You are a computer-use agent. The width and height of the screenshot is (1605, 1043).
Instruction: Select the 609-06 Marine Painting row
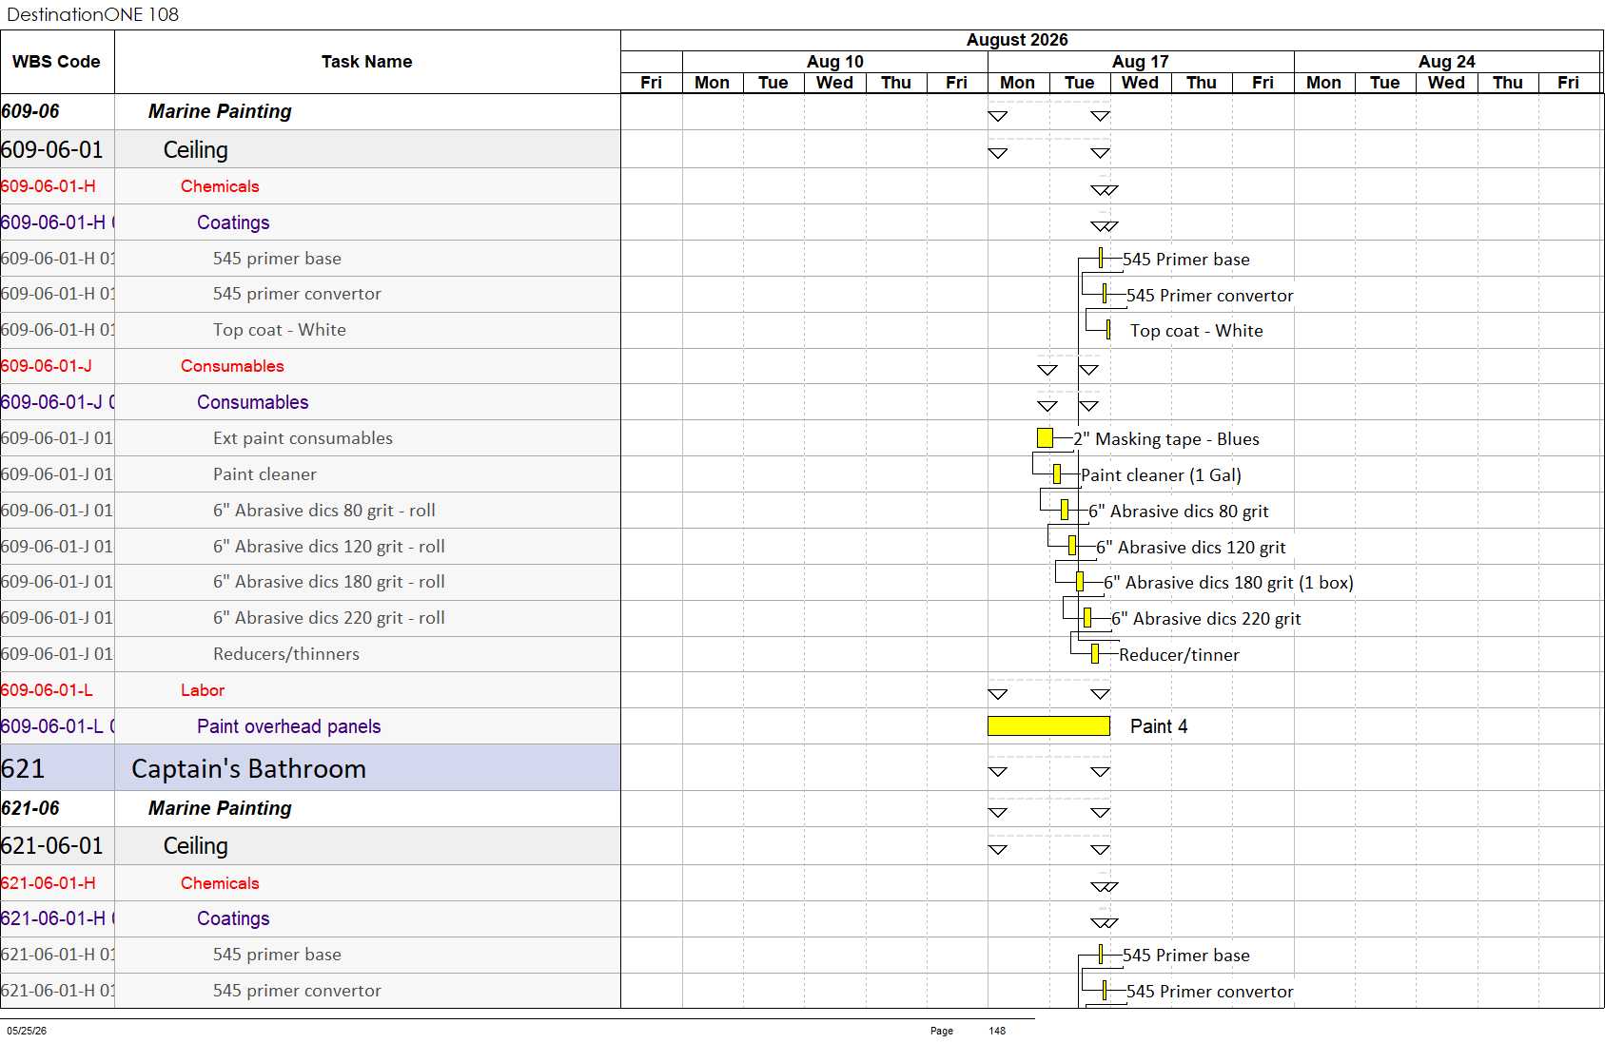tap(310, 111)
